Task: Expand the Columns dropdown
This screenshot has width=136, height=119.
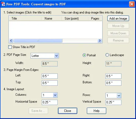Action: click(55, 95)
